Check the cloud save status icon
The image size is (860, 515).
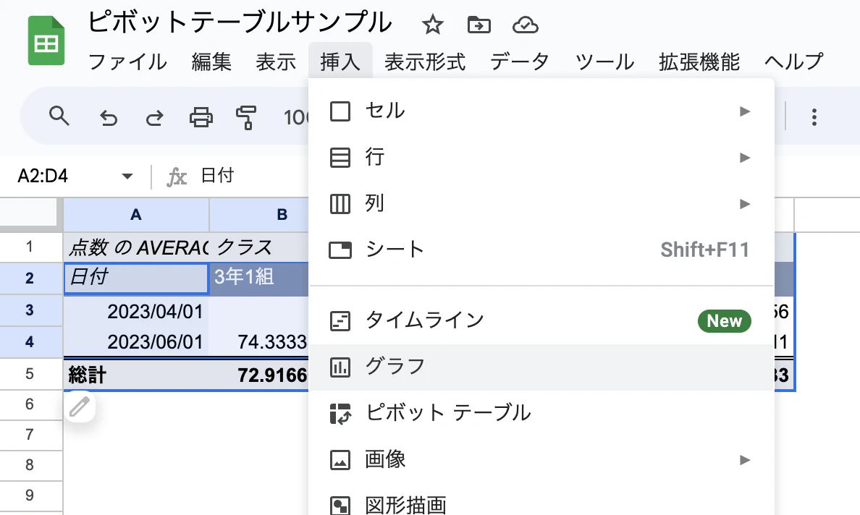point(526,24)
